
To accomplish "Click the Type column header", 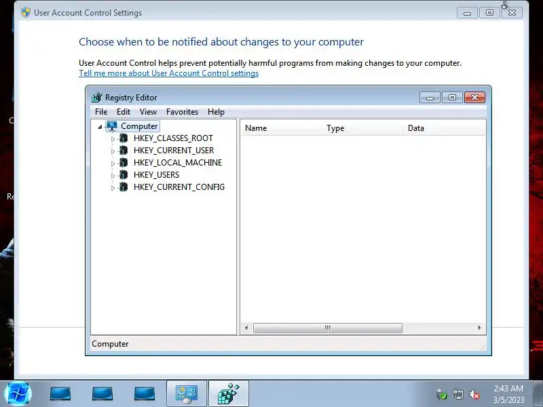I will (x=363, y=128).
